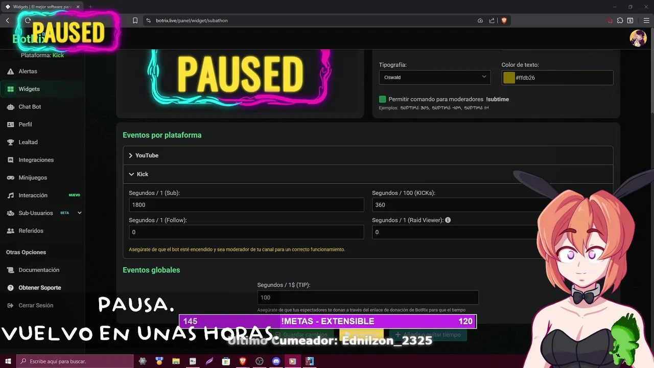
Task: Open the Brave hamburger menu
Action: (646, 20)
